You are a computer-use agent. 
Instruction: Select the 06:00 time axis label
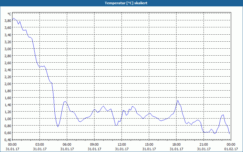pyautogui.click(x=67, y=144)
